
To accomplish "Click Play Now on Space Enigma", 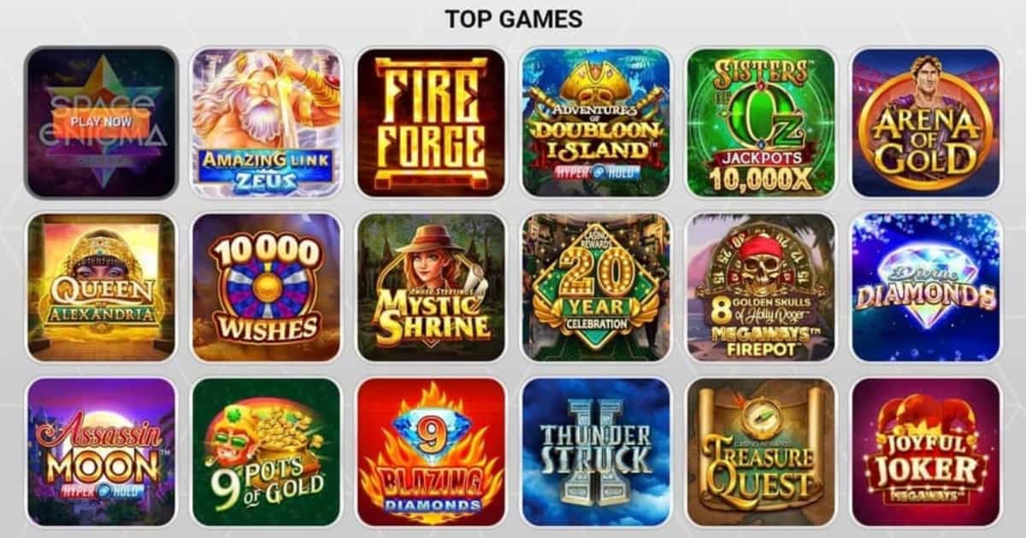I will pos(101,121).
